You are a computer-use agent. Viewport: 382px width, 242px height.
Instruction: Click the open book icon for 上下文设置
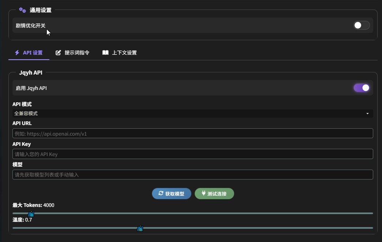[105, 53]
